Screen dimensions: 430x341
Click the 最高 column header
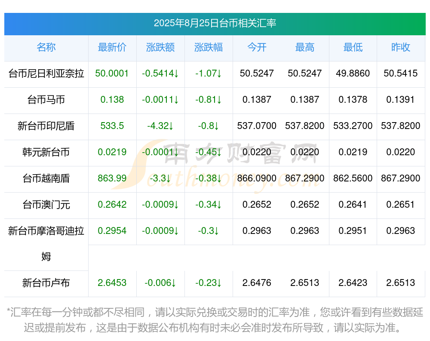[305, 47]
